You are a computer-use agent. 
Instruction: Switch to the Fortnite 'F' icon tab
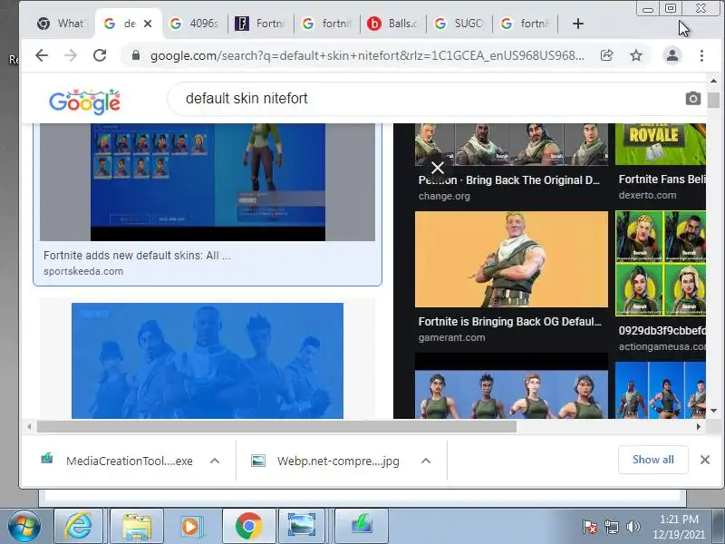(x=260, y=24)
